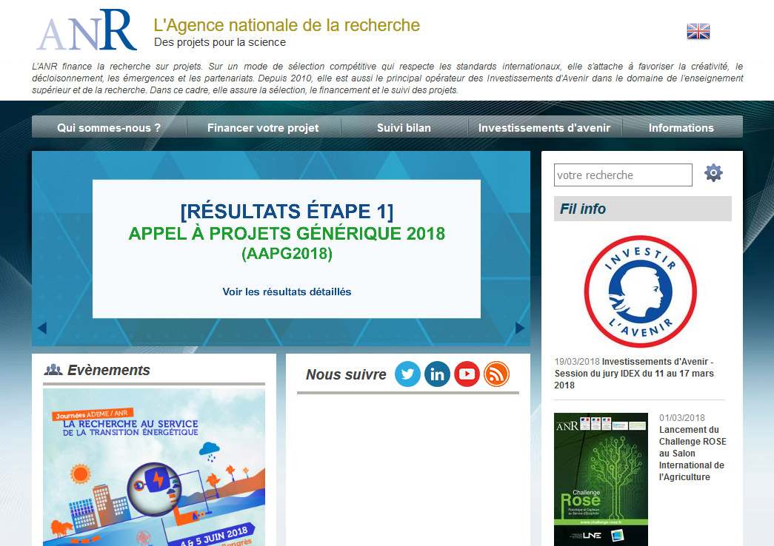Open the LinkedIn social icon
The height and width of the screenshot is (546, 774).
pos(437,374)
